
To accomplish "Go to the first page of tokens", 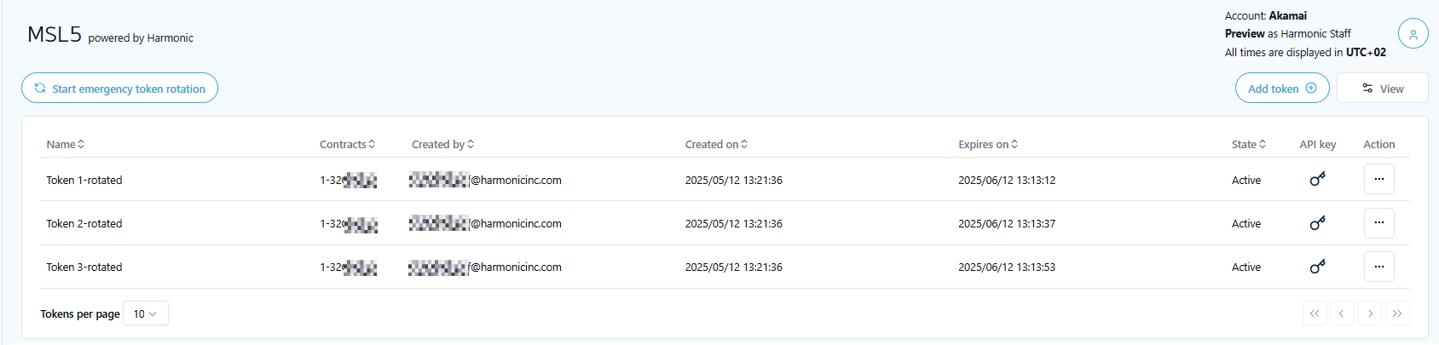I will tap(1315, 313).
